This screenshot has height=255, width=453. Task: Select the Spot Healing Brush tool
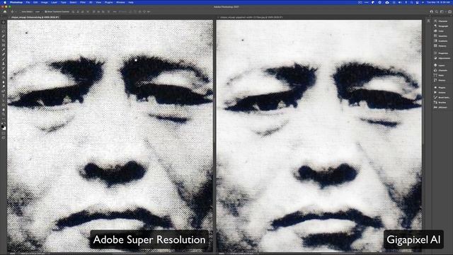tap(4, 55)
